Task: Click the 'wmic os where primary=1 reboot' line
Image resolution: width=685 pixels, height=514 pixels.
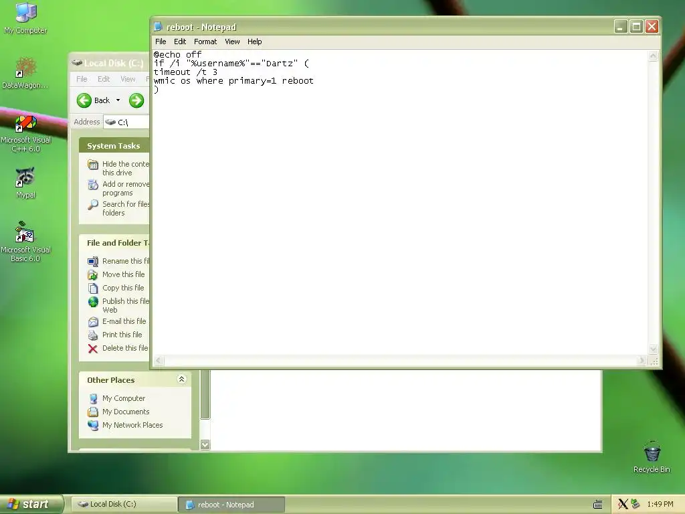Action: pyautogui.click(x=233, y=81)
